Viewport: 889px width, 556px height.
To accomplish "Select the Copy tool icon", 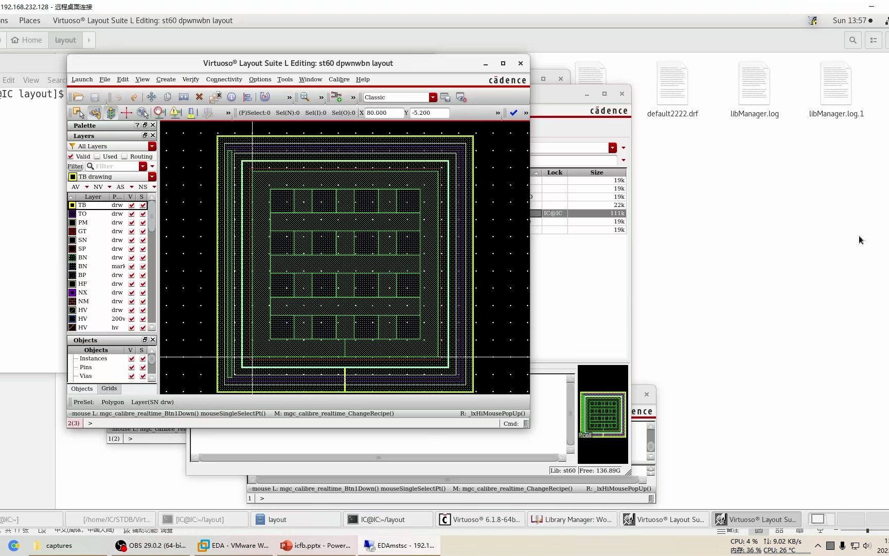I will [168, 97].
